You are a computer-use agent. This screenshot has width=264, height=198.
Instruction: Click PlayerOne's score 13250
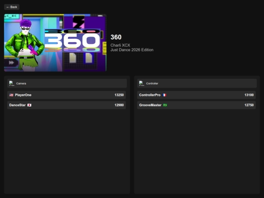pyautogui.click(x=119, y=95)
